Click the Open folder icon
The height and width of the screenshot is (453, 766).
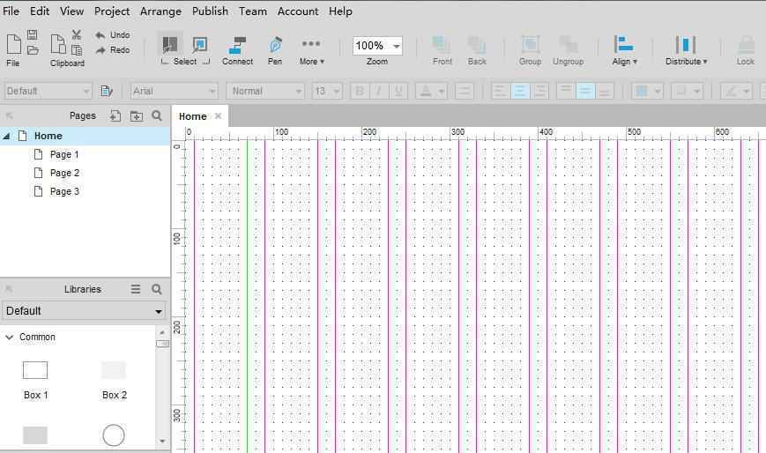coord(33,50)
